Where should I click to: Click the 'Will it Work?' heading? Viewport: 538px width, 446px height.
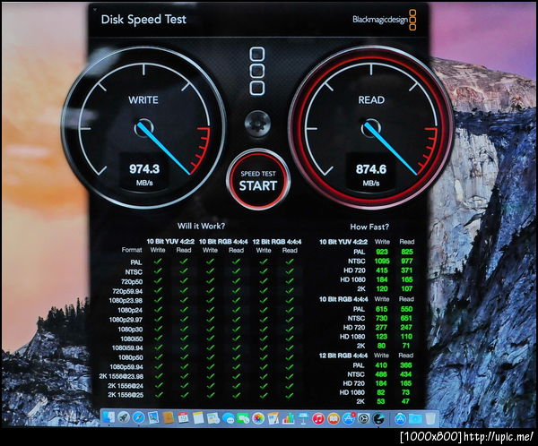[x=202, y=226]
